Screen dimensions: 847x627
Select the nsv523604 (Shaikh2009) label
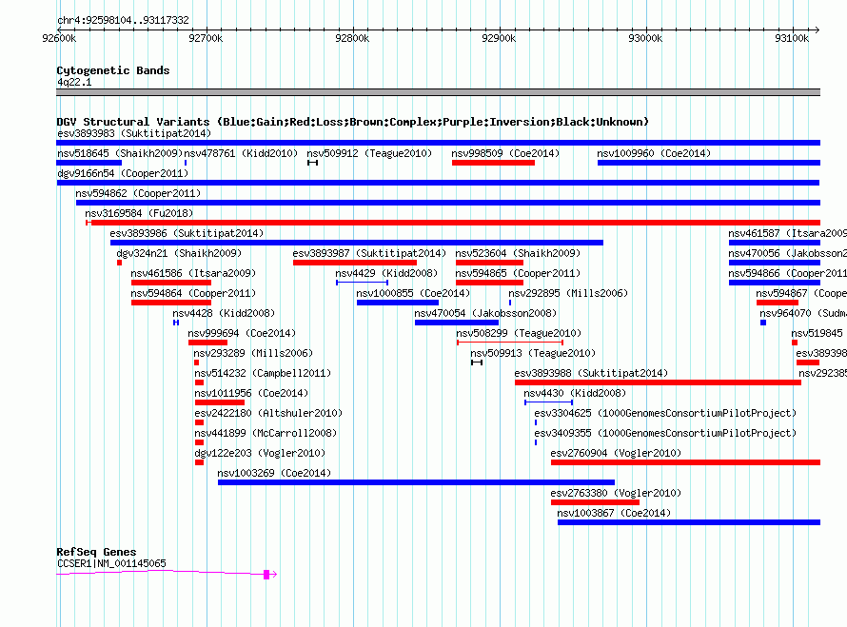[x=518, y=253]
